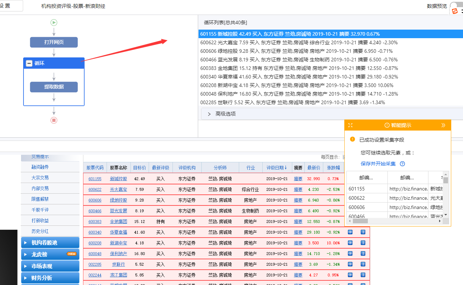463x285 pixels.
Task: Click the eye icon in the 世联行 row
Action: coord(350,264)
